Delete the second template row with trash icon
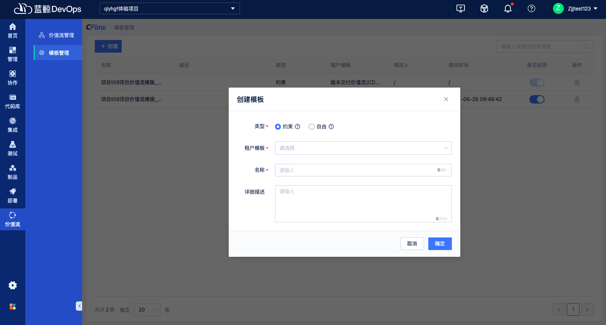This screenshot has height=325, width=606. [x=577, y=99]
